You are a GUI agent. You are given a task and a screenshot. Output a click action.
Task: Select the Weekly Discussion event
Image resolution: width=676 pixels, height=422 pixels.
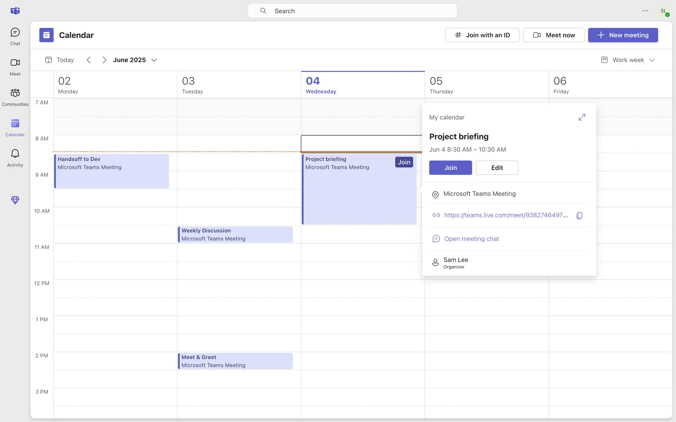(235, 235)
